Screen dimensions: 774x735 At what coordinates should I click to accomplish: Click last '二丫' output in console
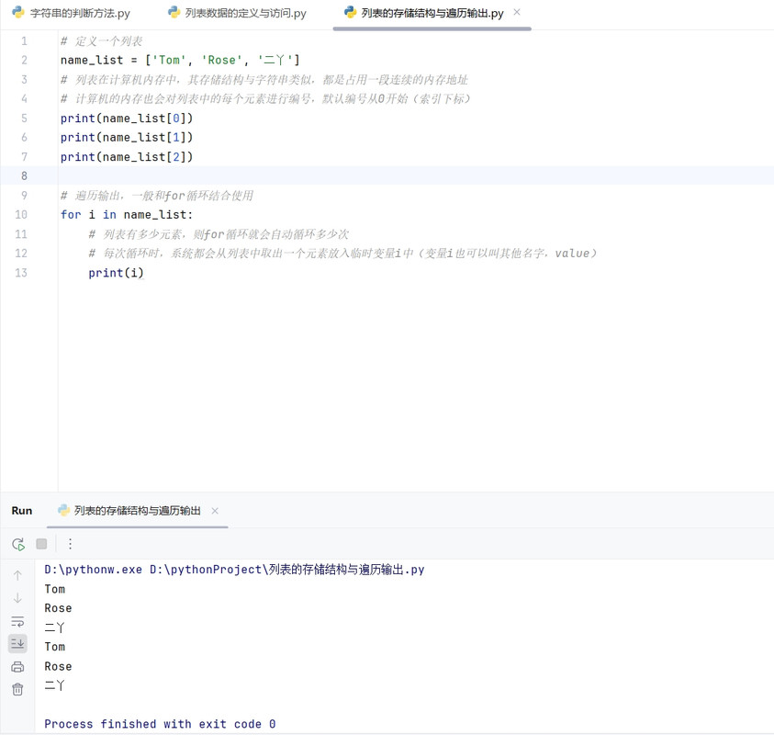point(54,685)
